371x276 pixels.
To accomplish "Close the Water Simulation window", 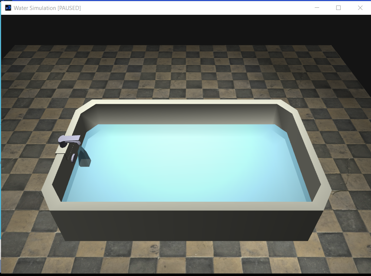I will coord(360,8).
